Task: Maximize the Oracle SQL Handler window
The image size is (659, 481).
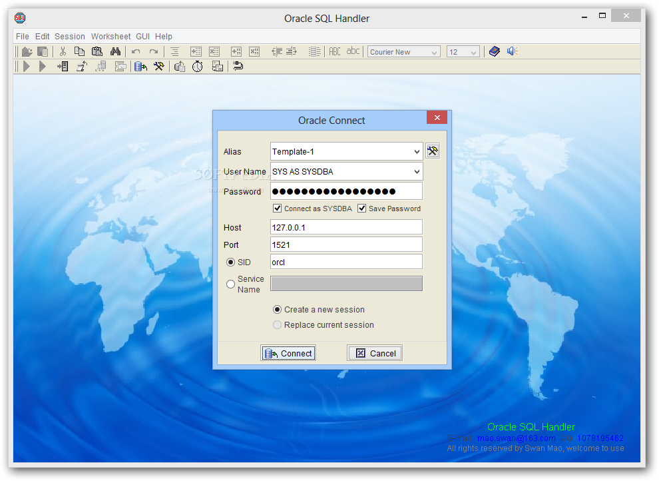Action: pyautogui.click(x=602, y=15)
